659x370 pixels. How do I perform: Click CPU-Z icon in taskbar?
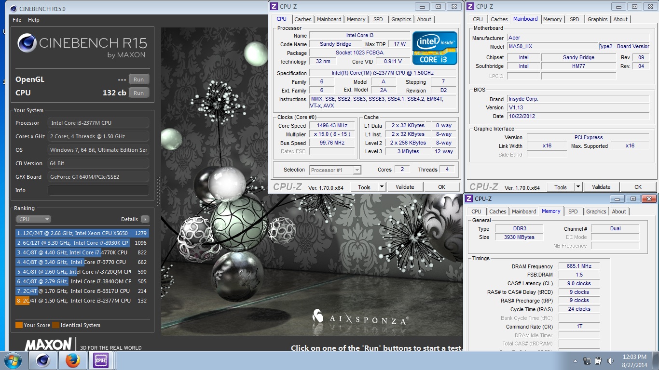click(x=101, y=360)
